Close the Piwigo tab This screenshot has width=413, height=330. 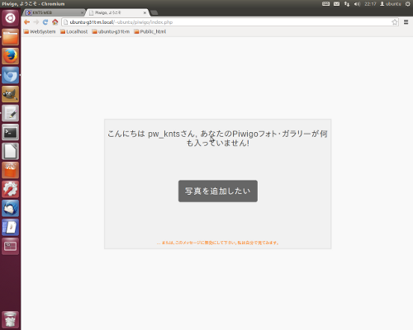(145, 13)
